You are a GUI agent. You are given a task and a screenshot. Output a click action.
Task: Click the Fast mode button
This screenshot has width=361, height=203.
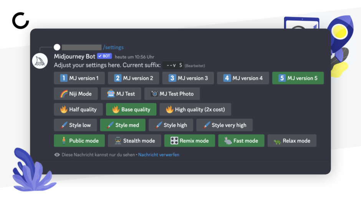(x=241, y=140)
